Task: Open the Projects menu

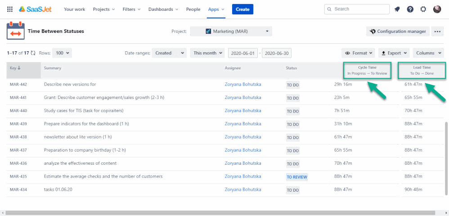Action: coord(103,9)
